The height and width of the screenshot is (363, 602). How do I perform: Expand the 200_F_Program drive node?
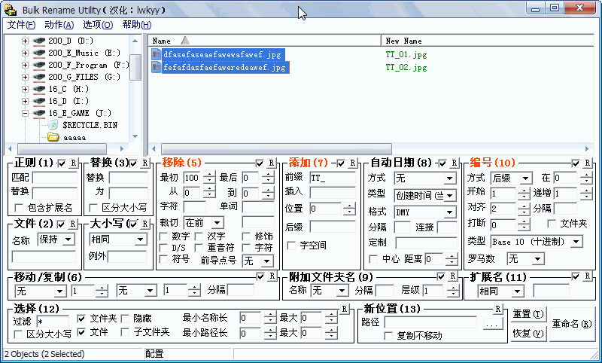click(25, 65)
